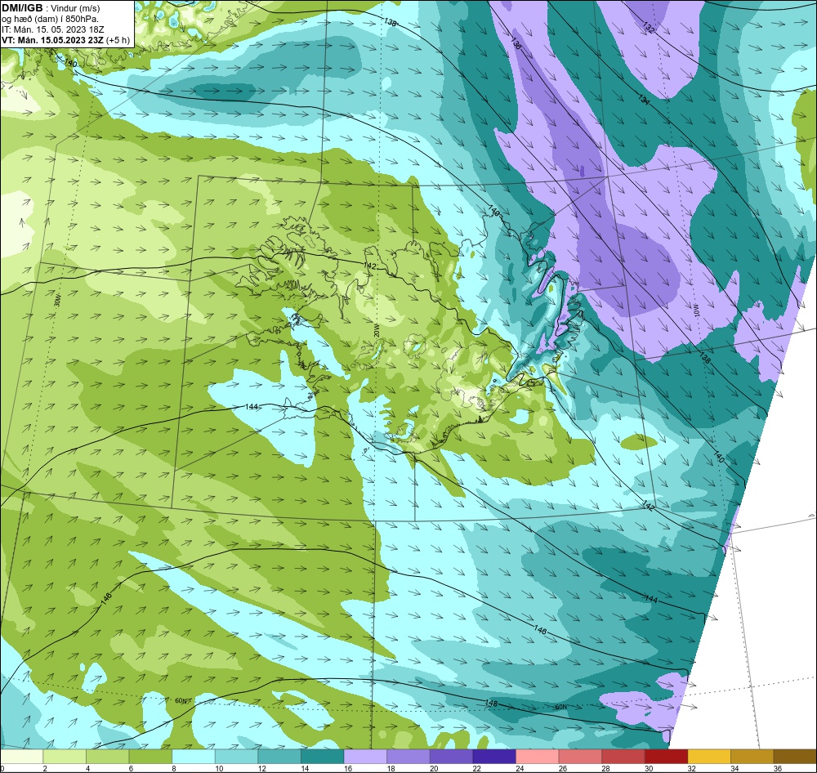Click the "20W" longitude label

(376, 330)
